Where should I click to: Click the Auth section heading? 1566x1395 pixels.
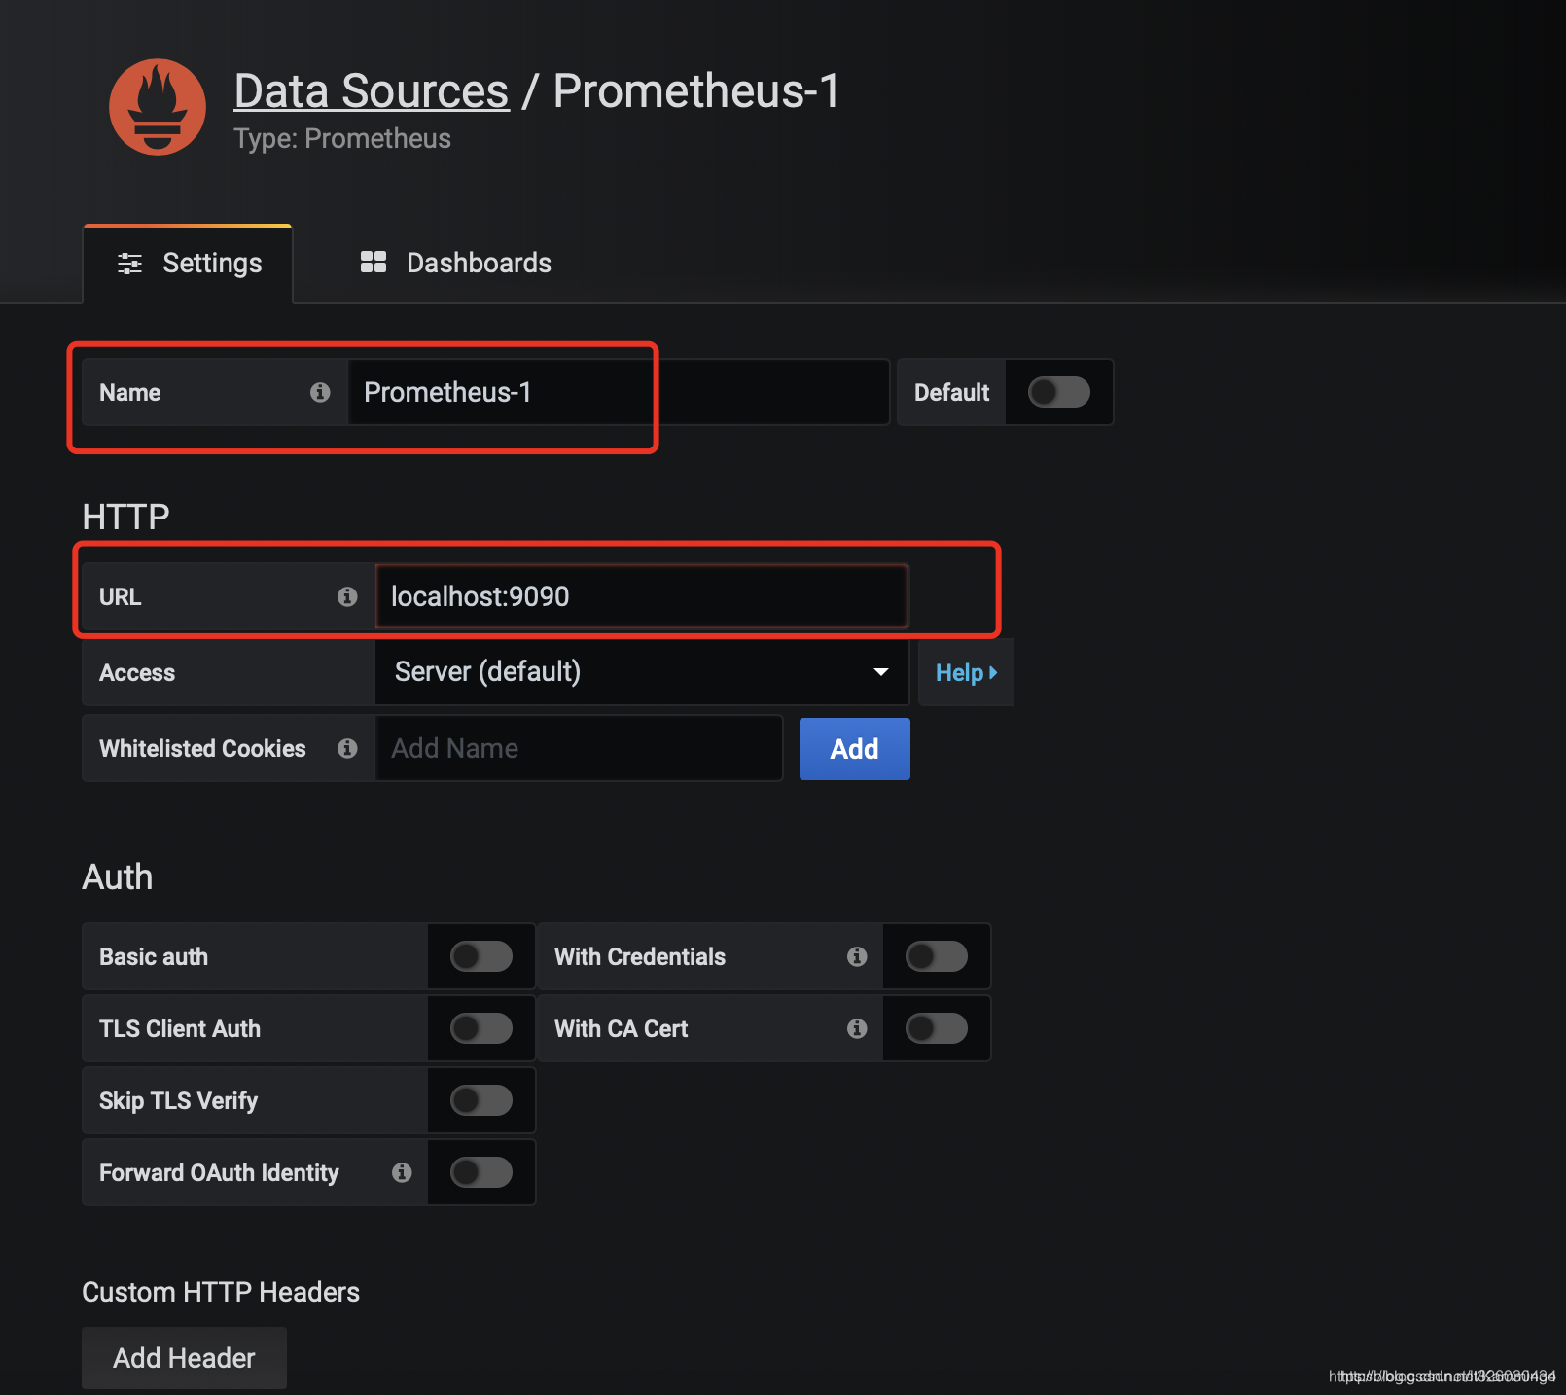point(118,876)
